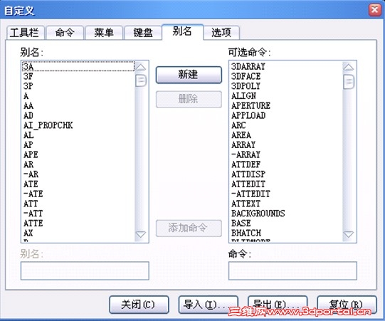The height and width of the screenshot is (321, 385).
Task: Click the 命令 text input field
Action: coord(292,270)
